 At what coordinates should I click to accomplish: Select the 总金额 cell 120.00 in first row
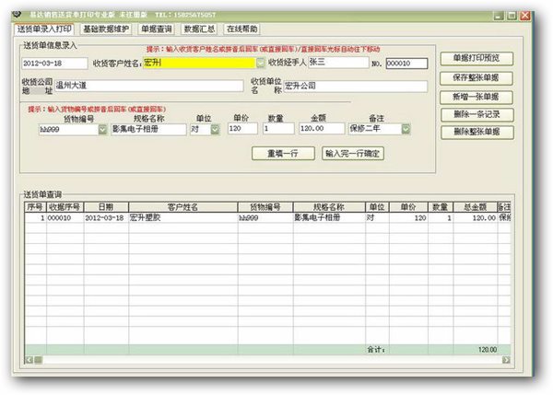pos(476,218)
